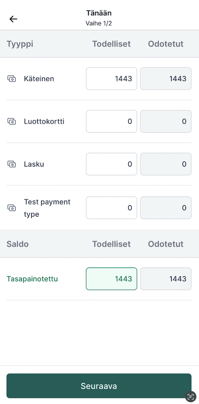Edit the Test payment type Todelliset field
Viewport: 199px width, 404px height.
[x=111, y=208]
